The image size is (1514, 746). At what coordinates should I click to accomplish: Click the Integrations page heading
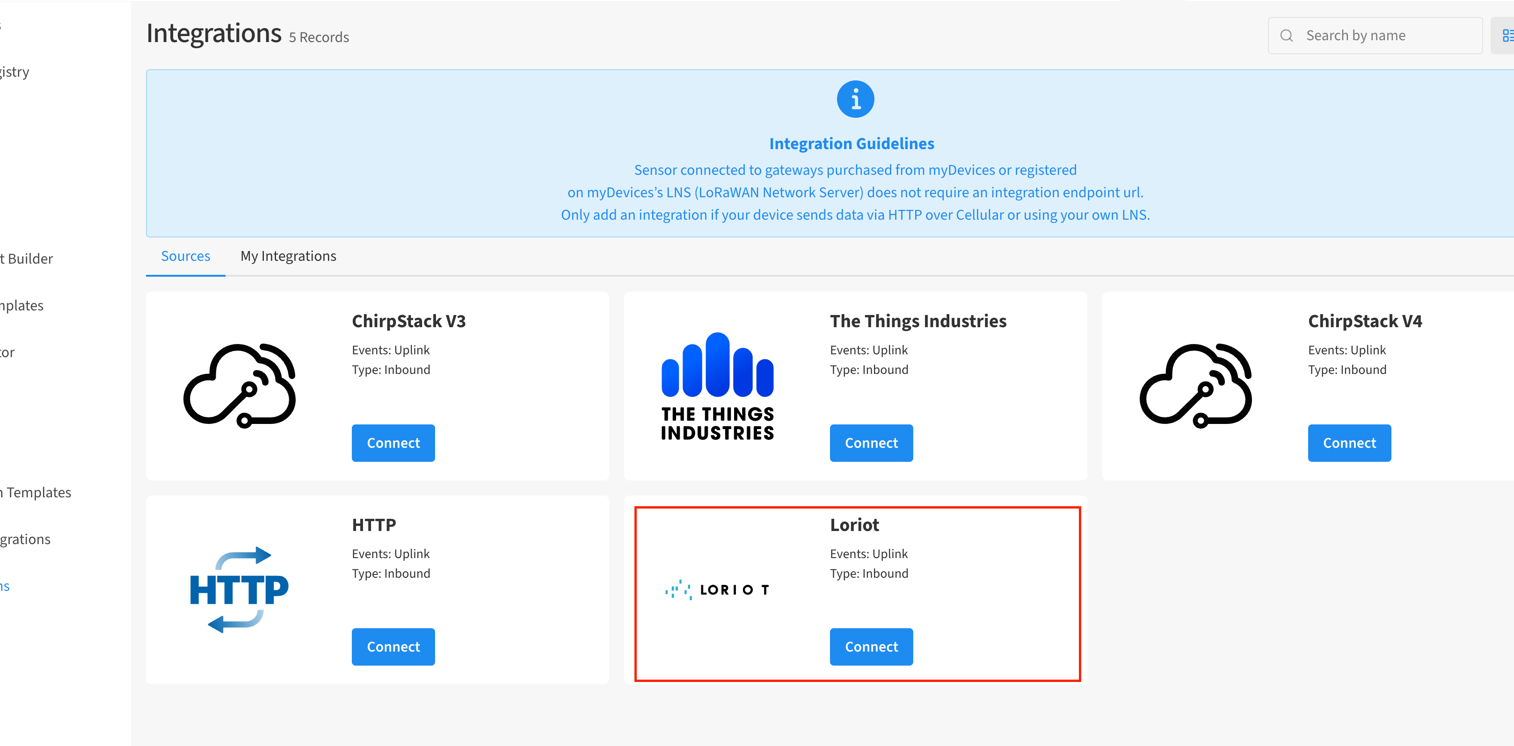pos(214,34)
